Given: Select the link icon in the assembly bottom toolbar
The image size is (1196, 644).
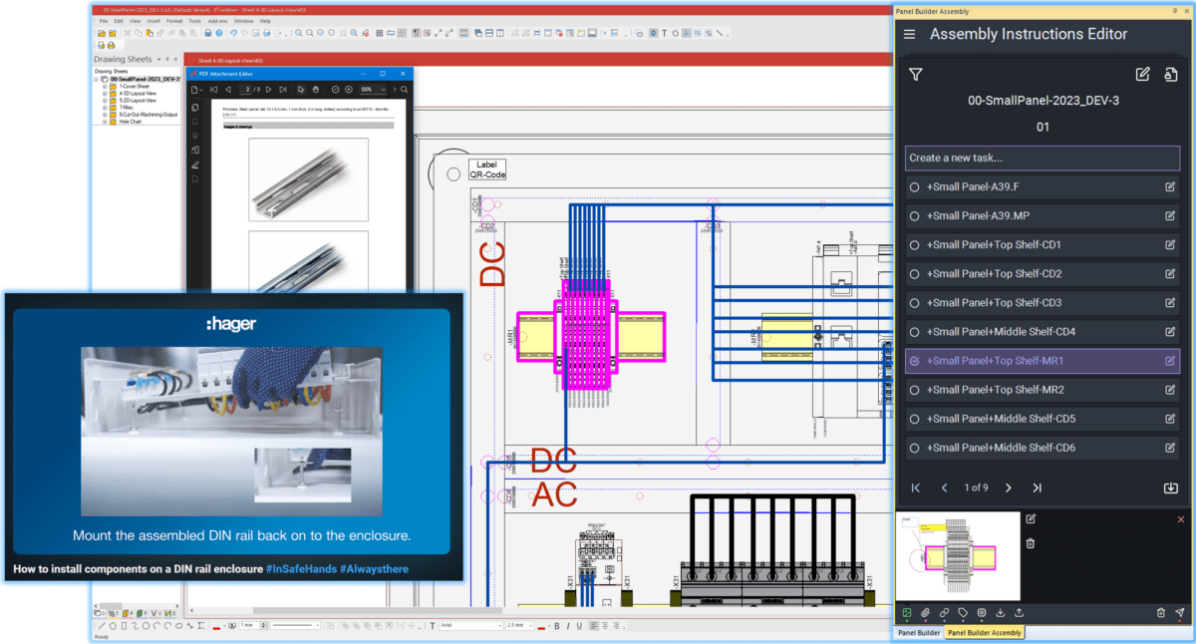Looking at the screenshot, I should coord(944,612).
